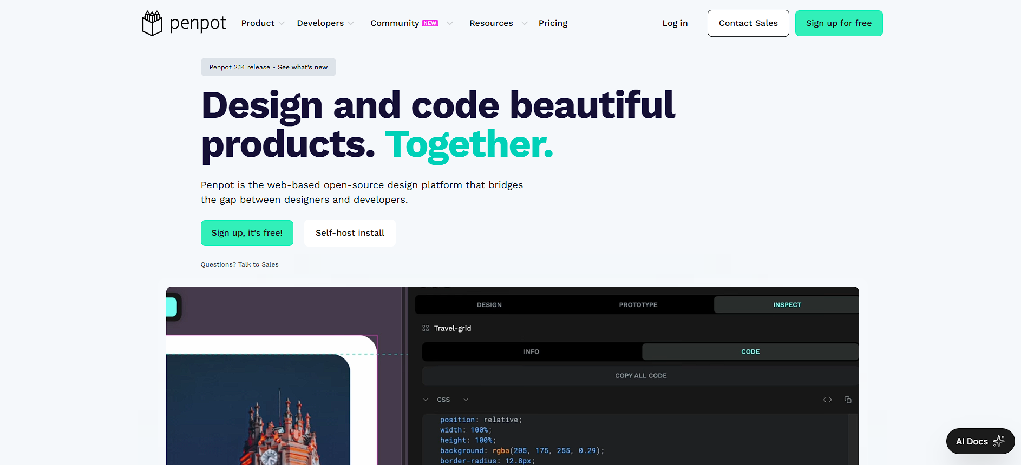Click the Penpot logo icon
The image size is (1021, 465).
[x=152, y=23]
